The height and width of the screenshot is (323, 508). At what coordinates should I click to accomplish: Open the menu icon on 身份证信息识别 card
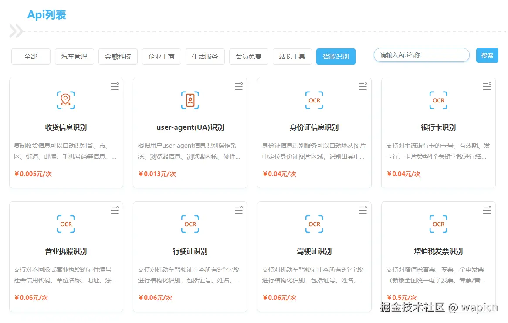coord(363,86)
